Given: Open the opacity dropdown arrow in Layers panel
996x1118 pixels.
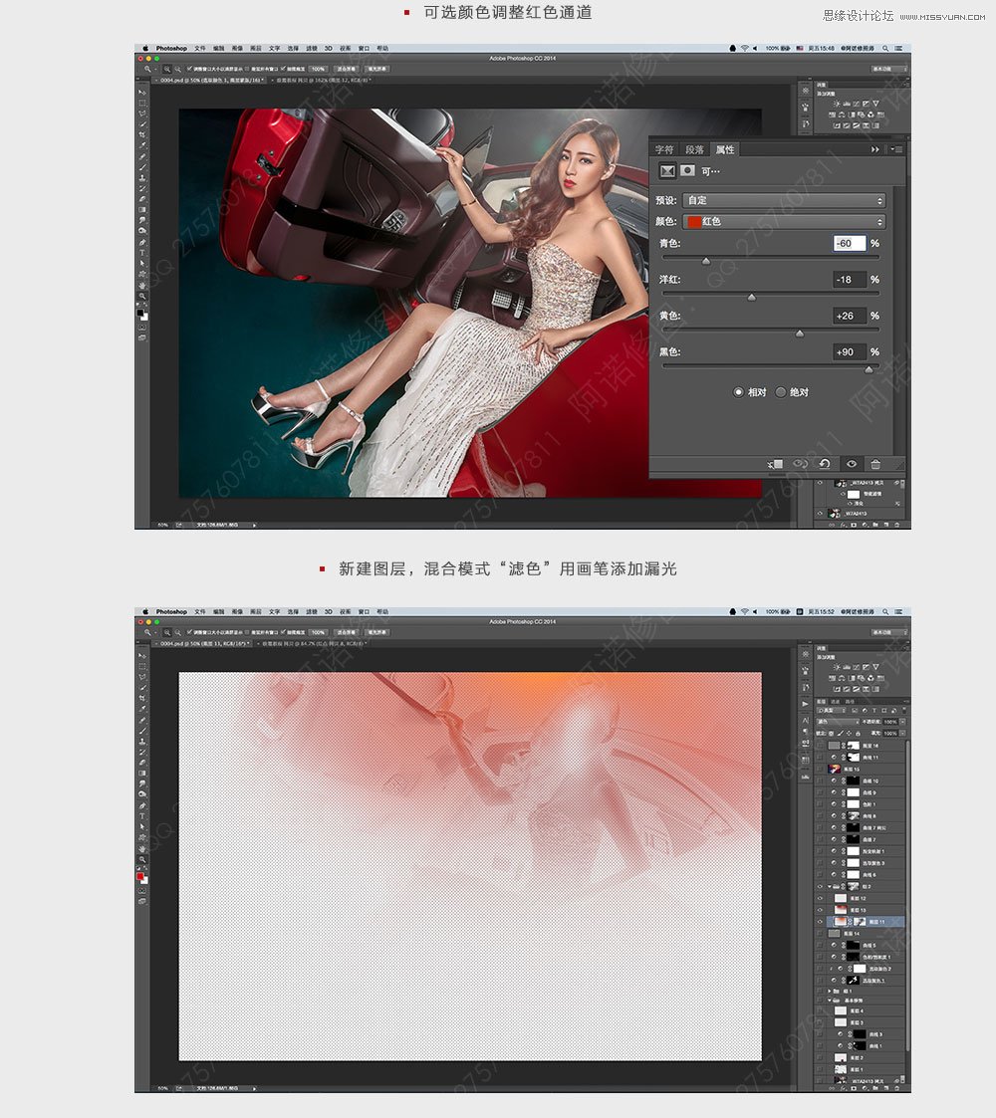Looking at the screenshot, I should 902,722.
